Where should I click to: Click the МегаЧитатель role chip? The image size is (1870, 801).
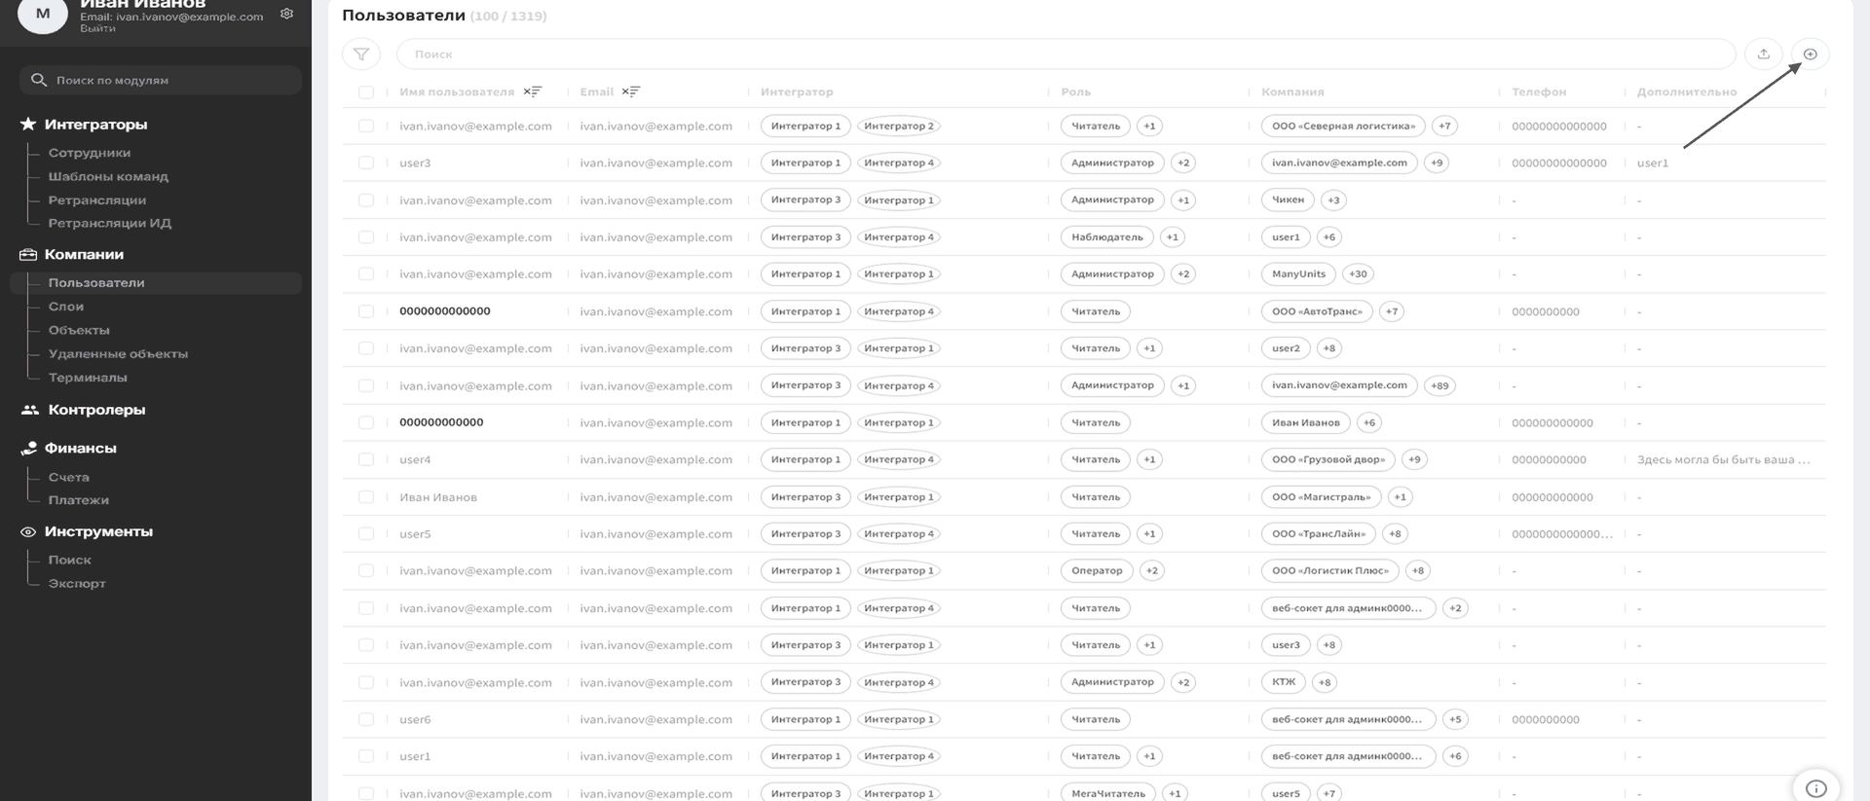coord(1108,793)
